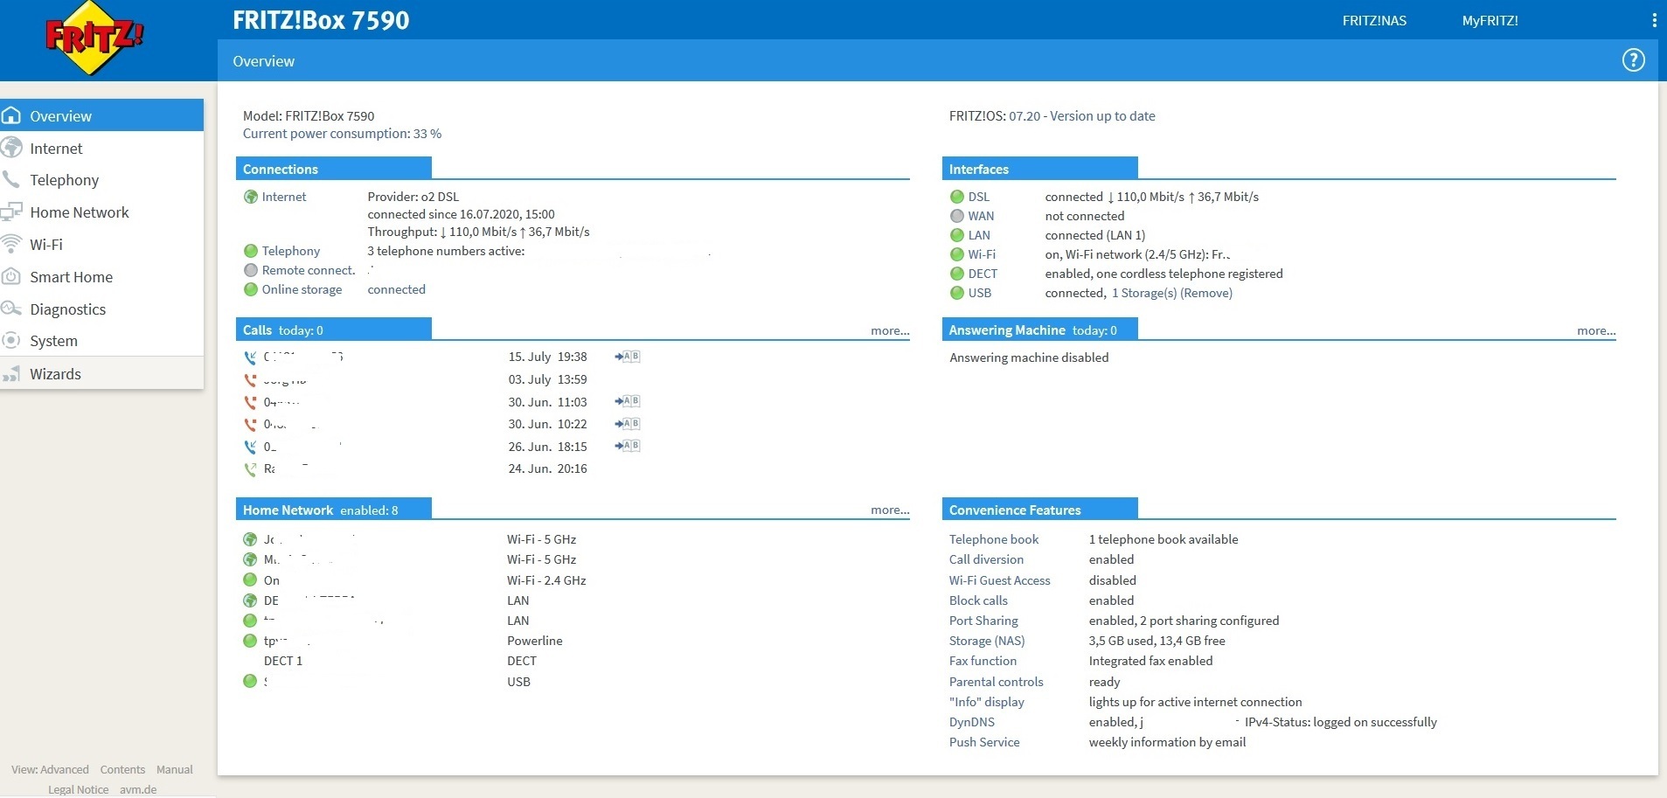Open avm.de link in footer

point(138,789)
